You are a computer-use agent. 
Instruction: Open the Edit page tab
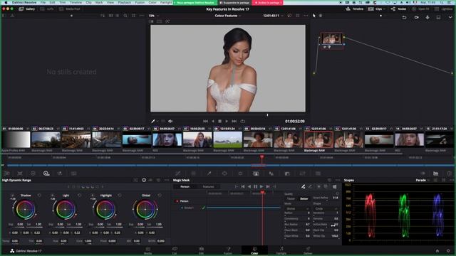coord(201,250)
